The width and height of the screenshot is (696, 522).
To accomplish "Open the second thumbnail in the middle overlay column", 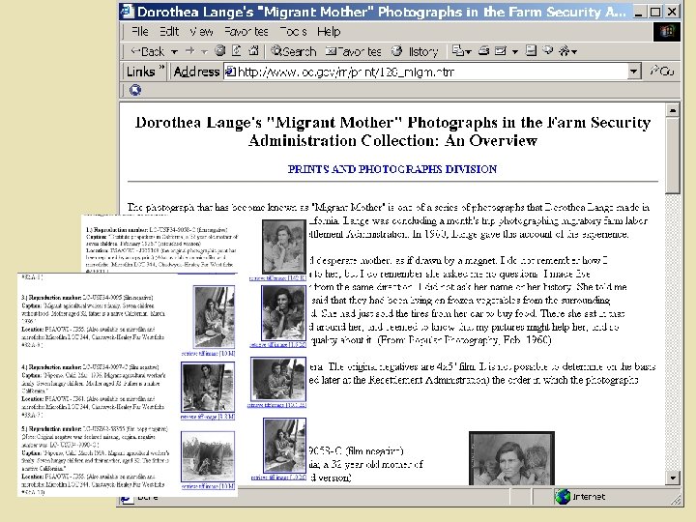I will pyautogui.click(x=283, y=313).
